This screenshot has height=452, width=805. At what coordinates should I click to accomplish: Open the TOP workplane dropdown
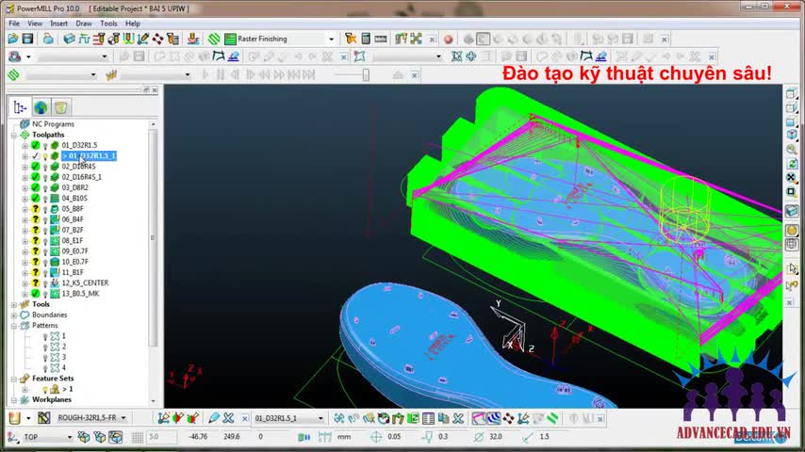click(x=70, y=437)
